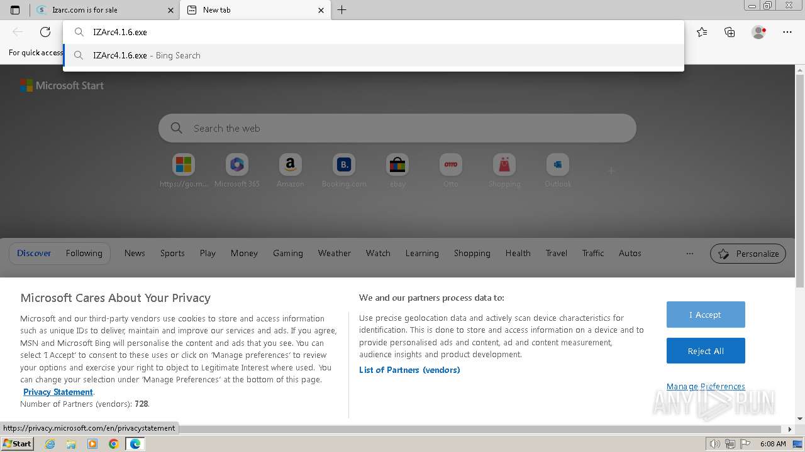Open the News category
Screen dimensions: 805x452
tap(135, 253)
